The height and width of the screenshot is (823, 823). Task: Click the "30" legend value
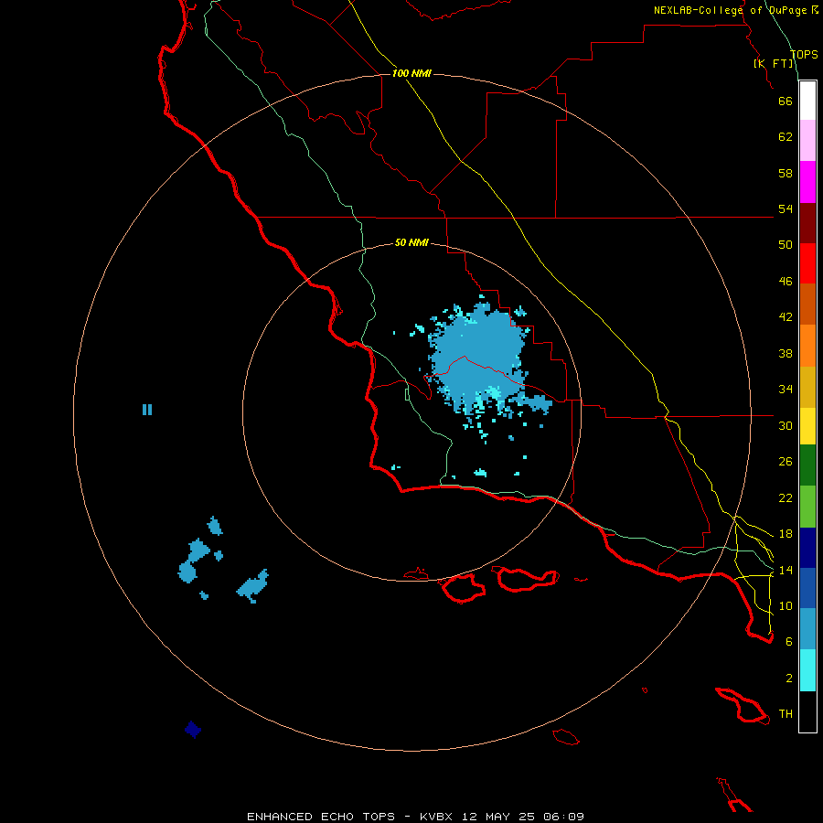point(786,425)
